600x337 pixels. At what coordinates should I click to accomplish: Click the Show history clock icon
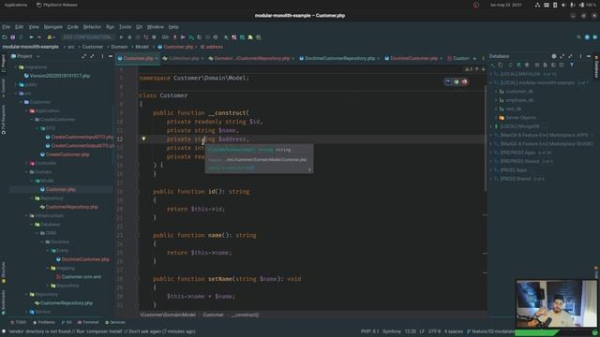click(x=207, y=37)
